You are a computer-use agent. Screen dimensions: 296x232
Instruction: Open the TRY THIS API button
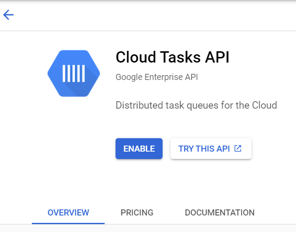pyautogui.click(x=211, y=149)
